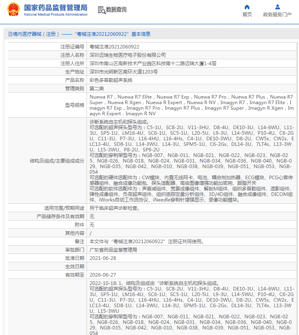Click the 附件 label
The width and height of the screenshot is (299, 335).
point(79,225)
